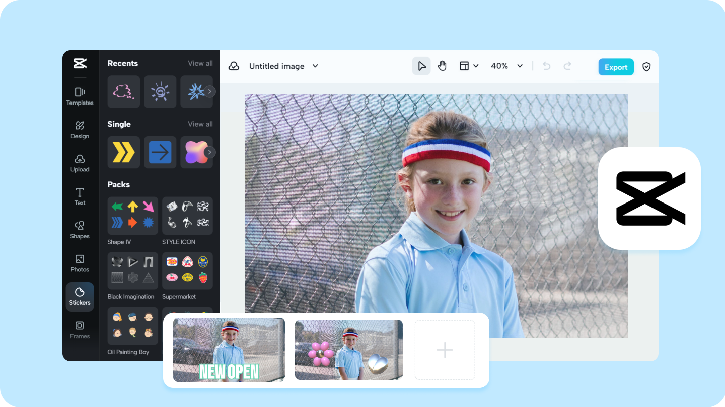Open the shield privacy icon

coord(647,67)
